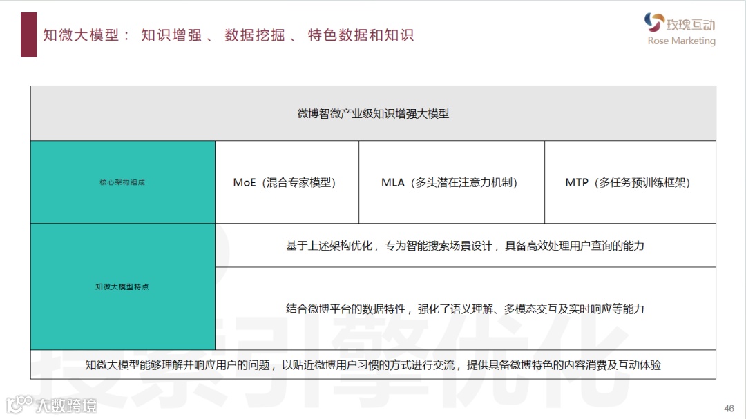Click the bottom row starting with 知微大模型能够理解
Screen dimensions: 746x419
(x=373, y=364)
